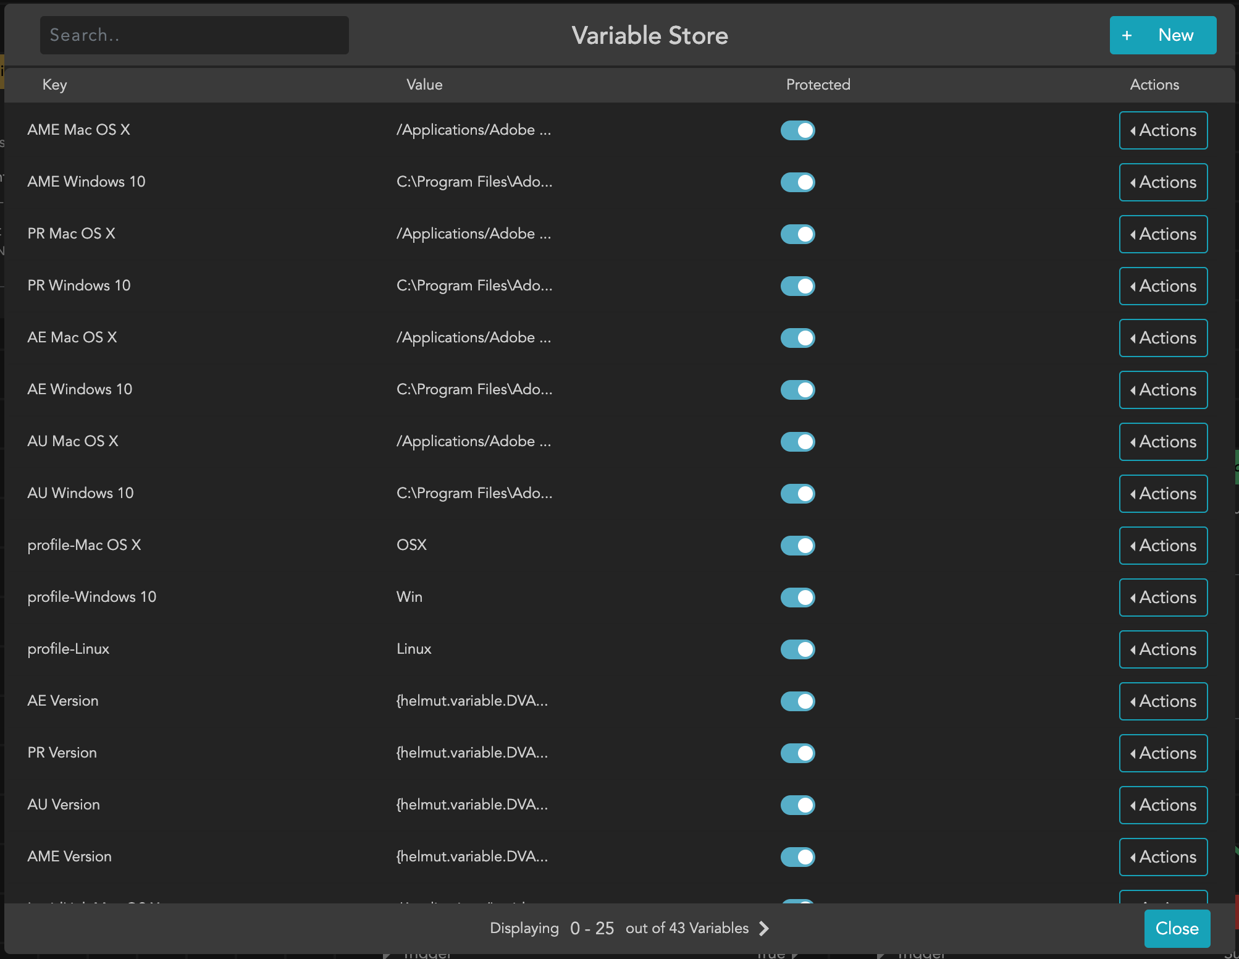Toggle Protected switch for AME Mac OS X
This screenshot has width=1239, height=959.
pyautogui.click(x=797, y=130)
